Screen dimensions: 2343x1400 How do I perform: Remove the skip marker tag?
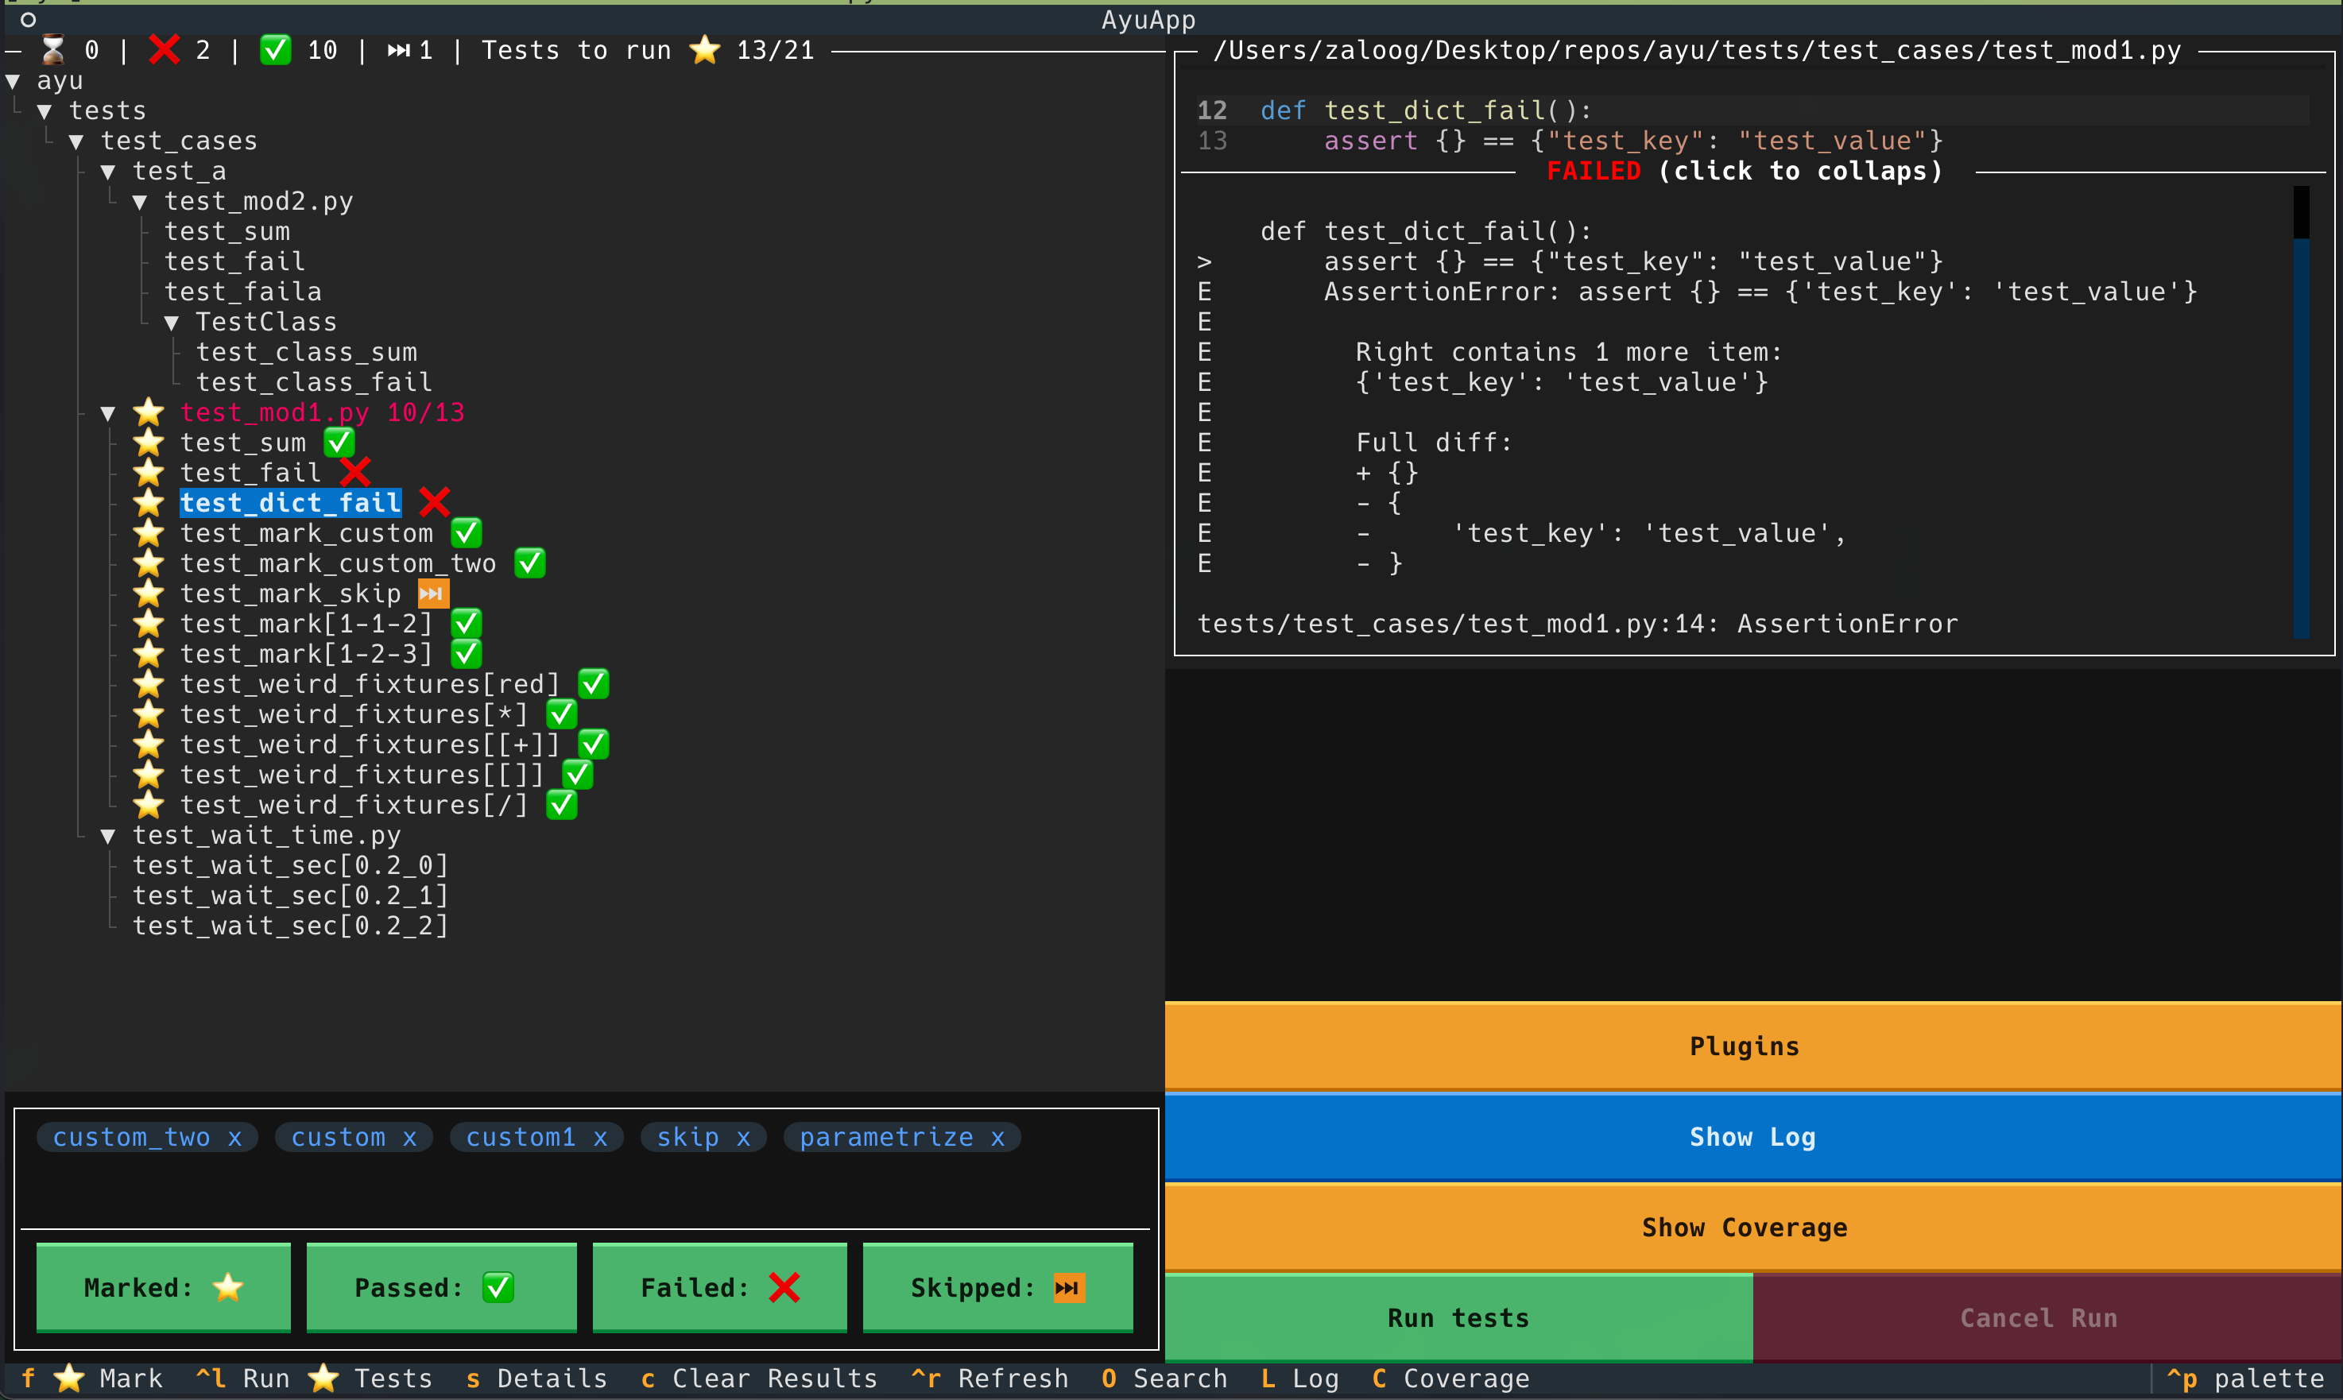pyautogui.click(x=744, y=1138)
